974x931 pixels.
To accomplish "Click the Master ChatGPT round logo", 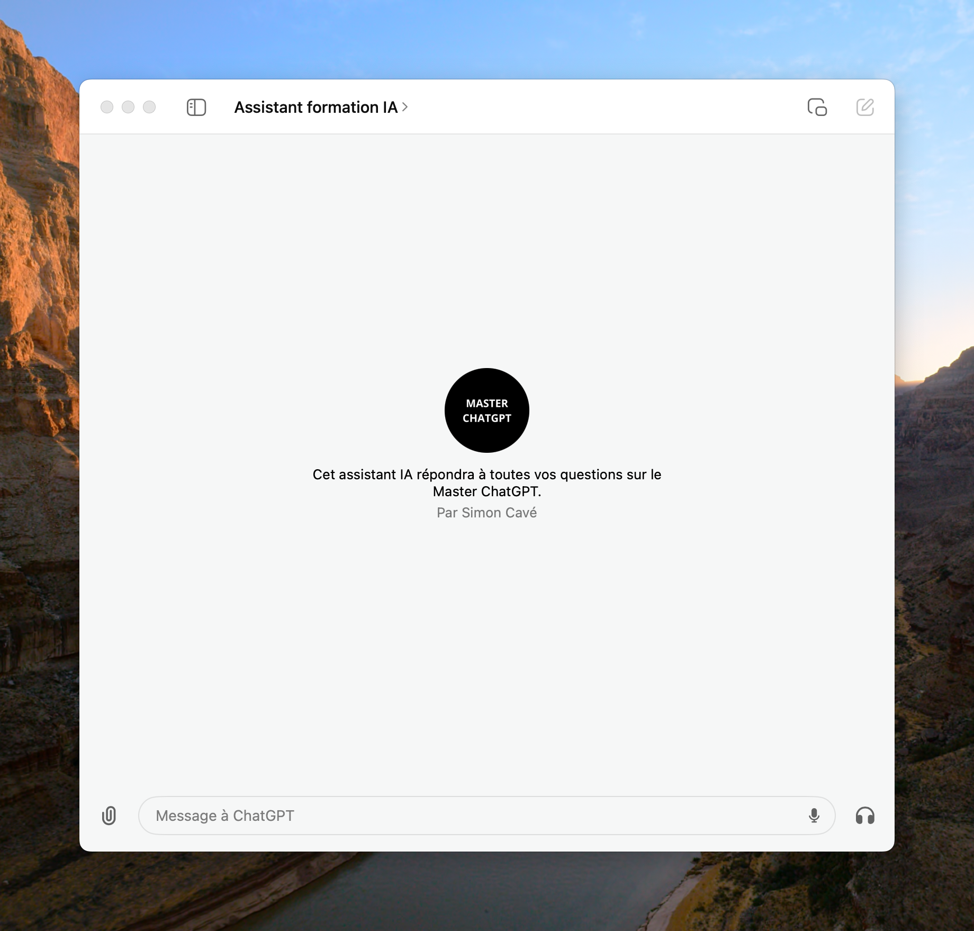I will [486, 410].
